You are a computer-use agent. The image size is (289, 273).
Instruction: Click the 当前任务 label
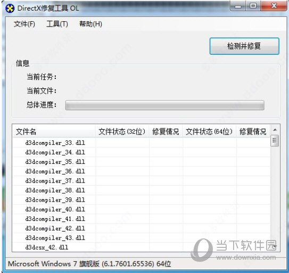42,77
